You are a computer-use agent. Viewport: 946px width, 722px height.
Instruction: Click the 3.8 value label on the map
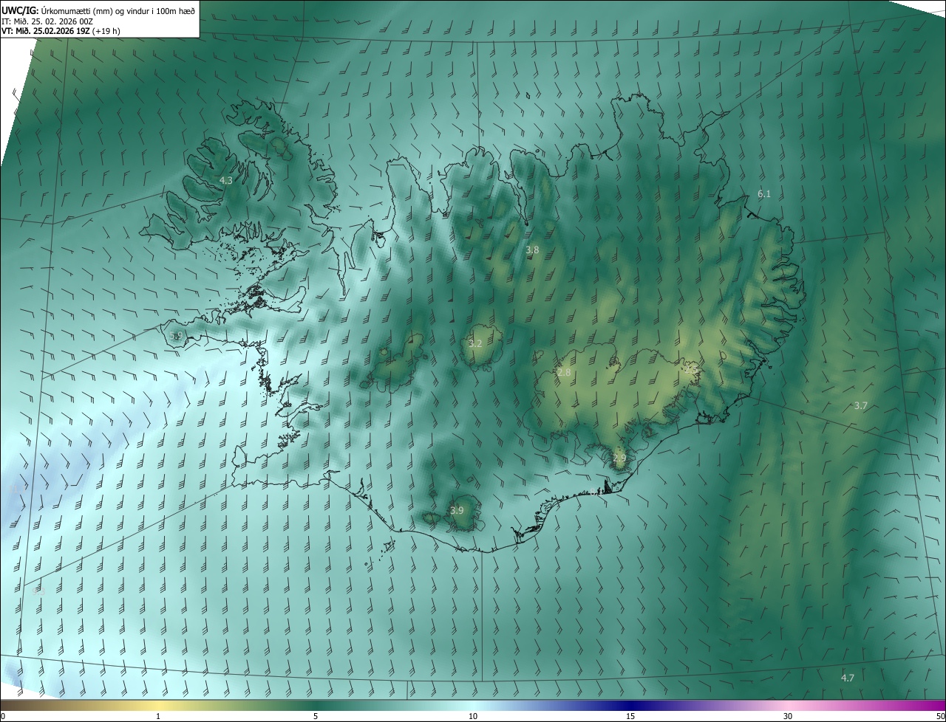coord(532,250)
